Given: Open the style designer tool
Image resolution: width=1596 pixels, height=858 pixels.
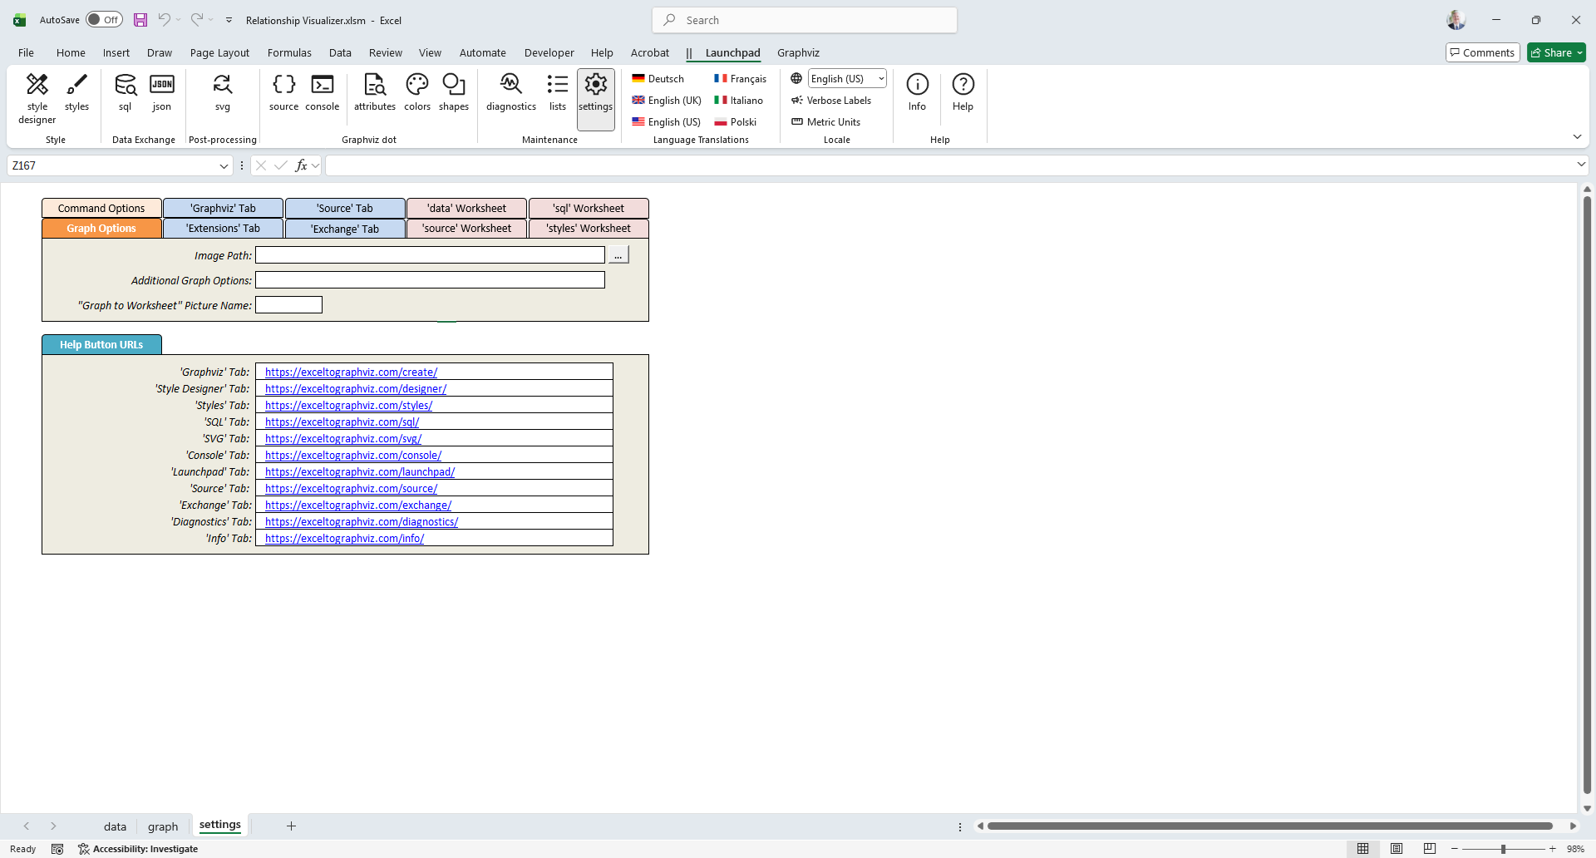Looking at the screenshot, I should 37,98.
